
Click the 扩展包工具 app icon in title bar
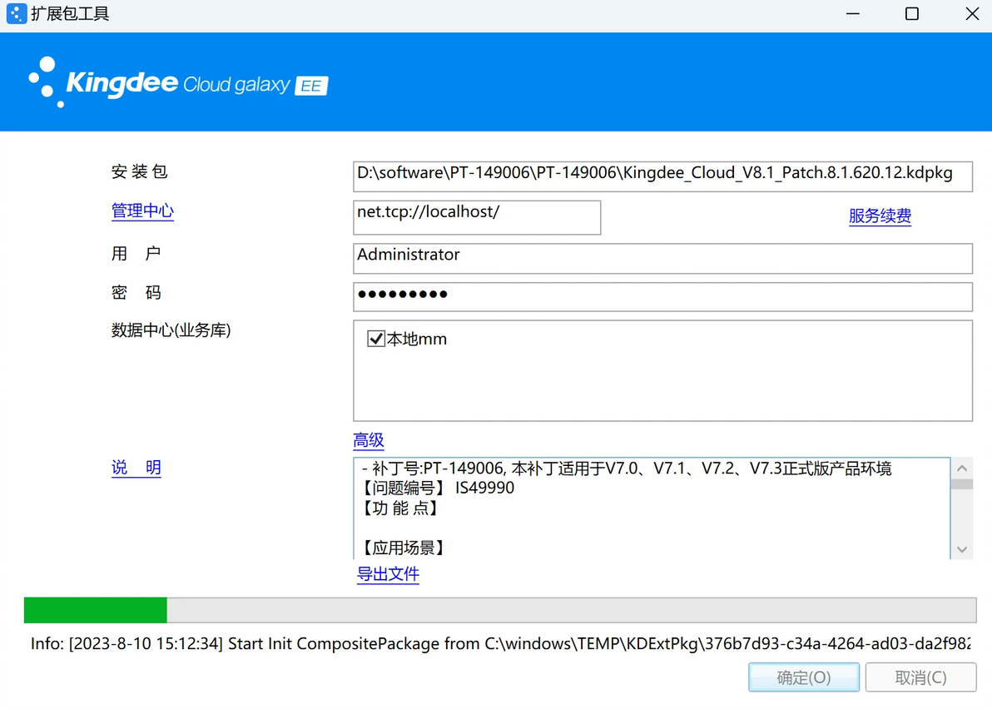coord(17,13)
